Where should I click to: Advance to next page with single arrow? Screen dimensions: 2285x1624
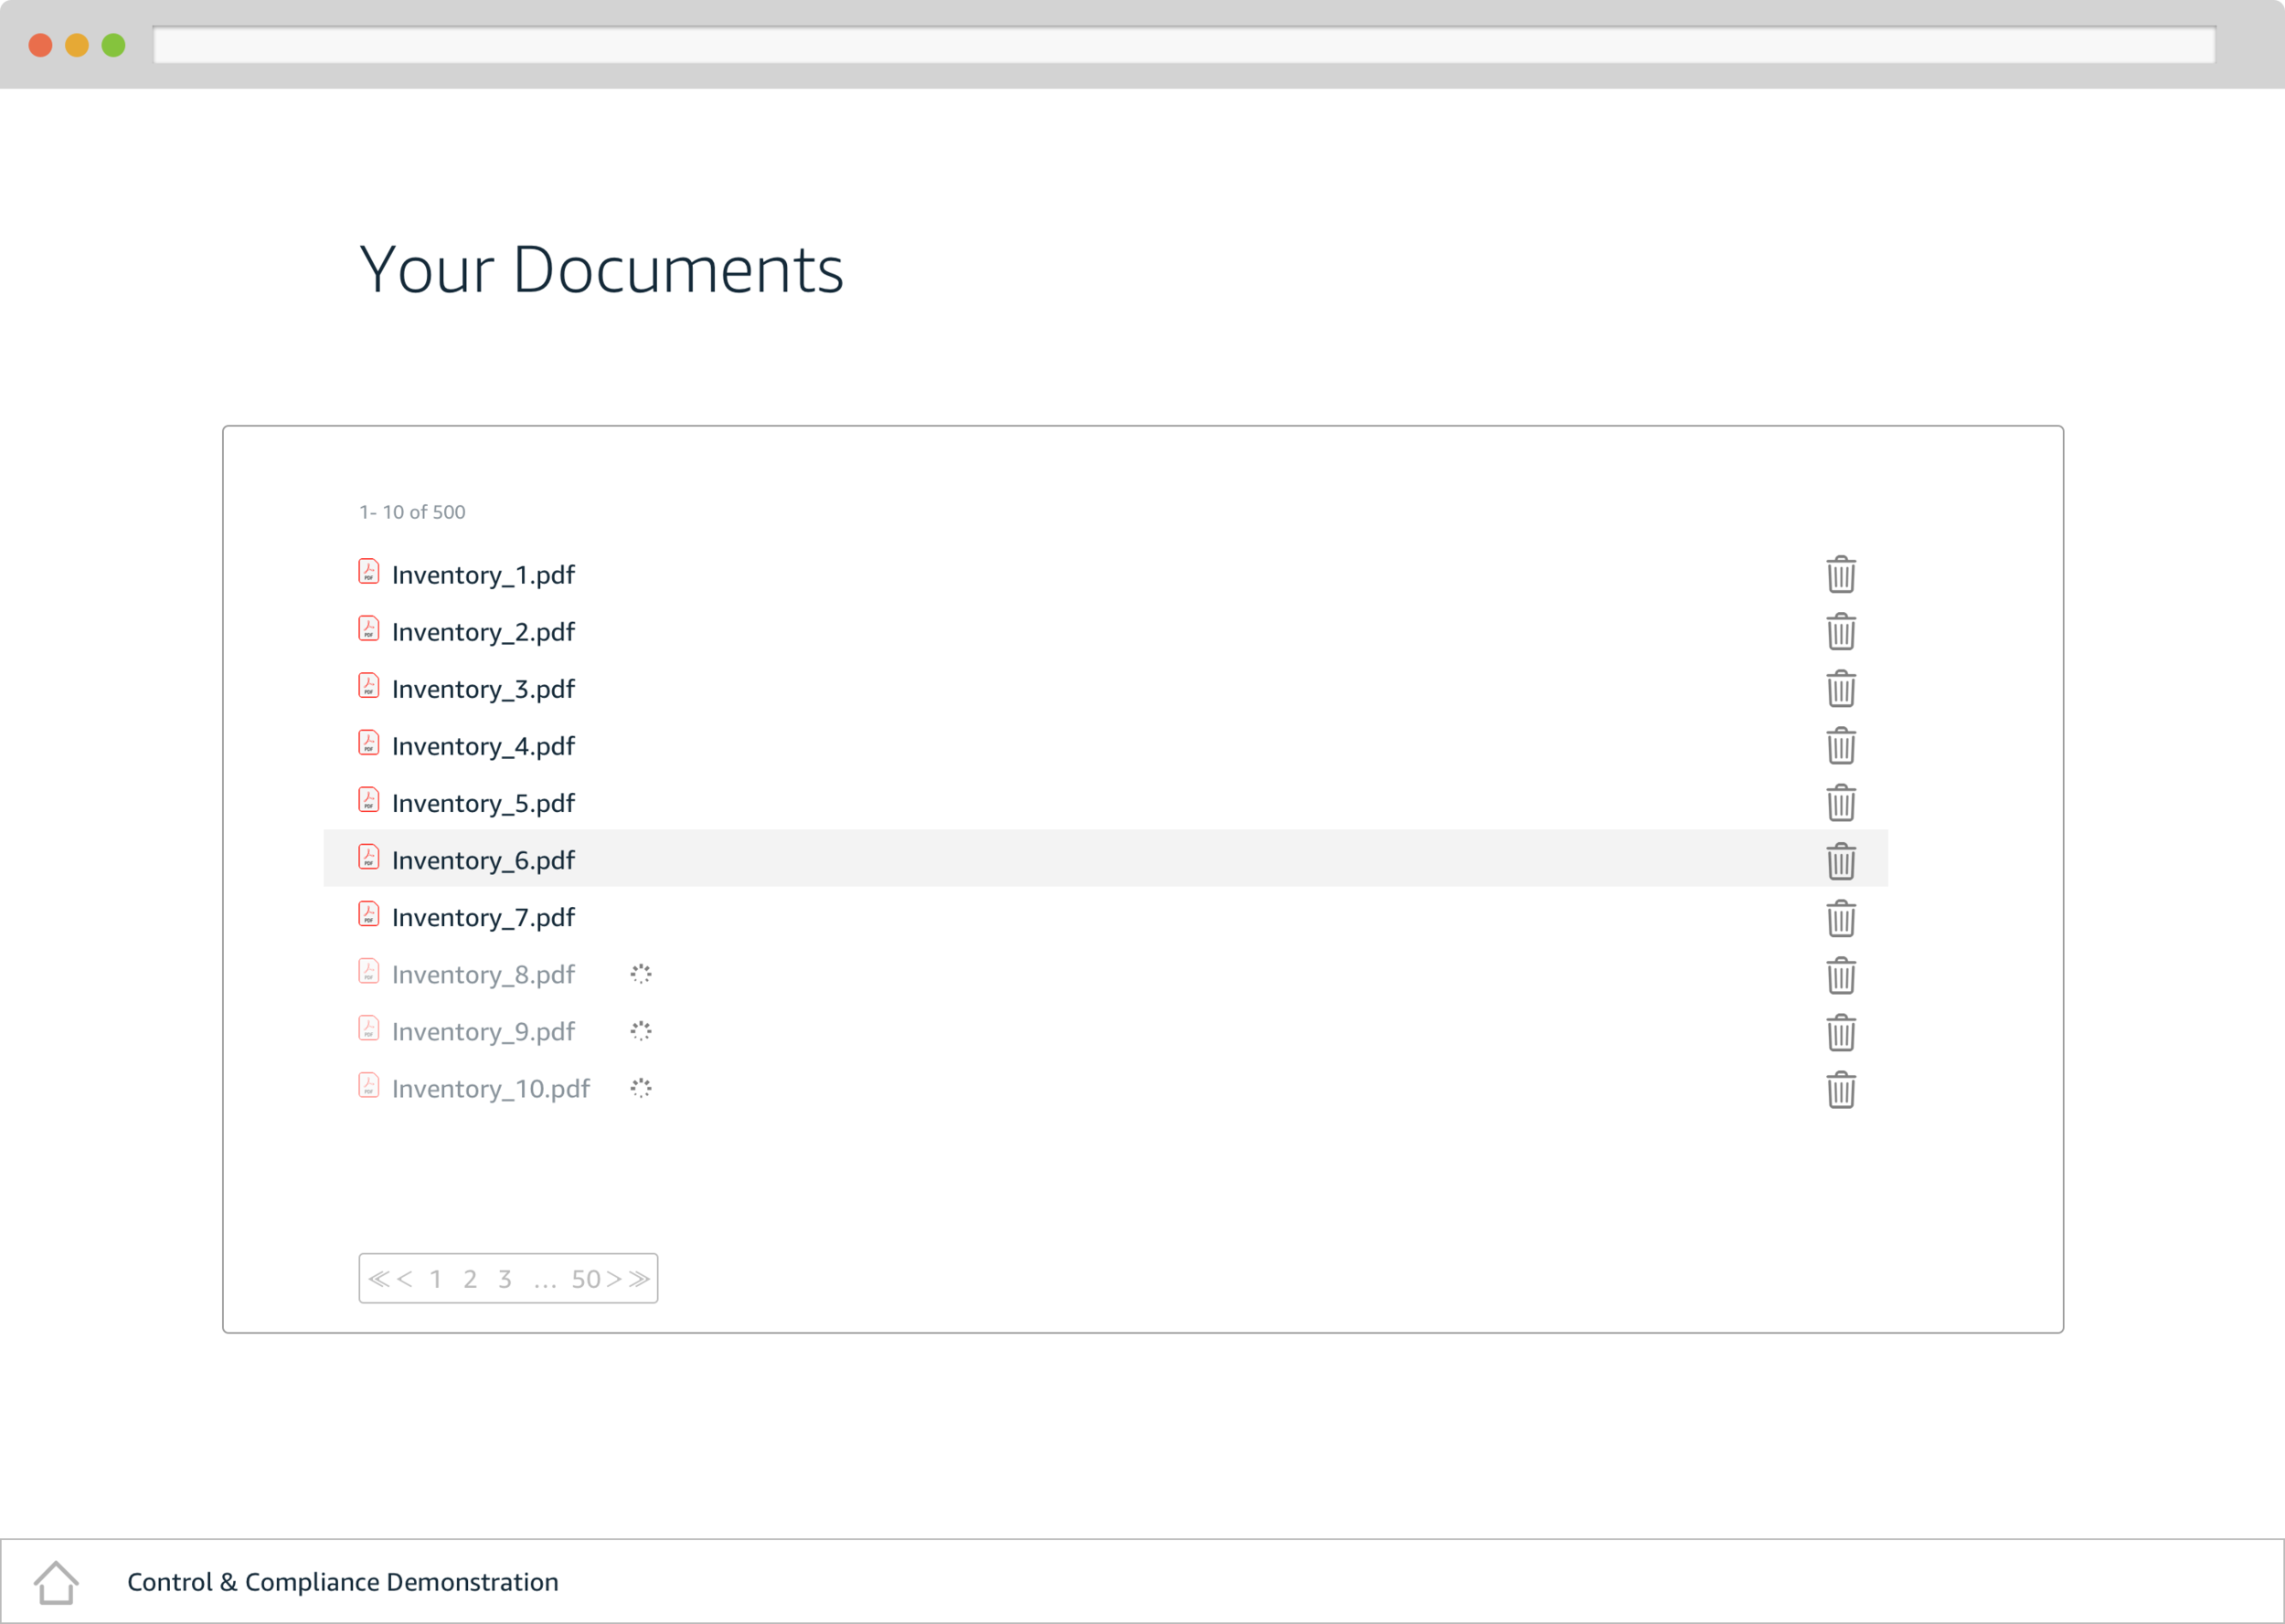[x=614, y=1279]
